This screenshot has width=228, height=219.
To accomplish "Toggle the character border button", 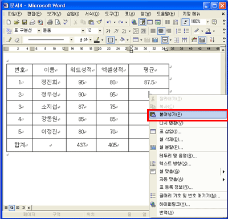I will coord(136,31).
